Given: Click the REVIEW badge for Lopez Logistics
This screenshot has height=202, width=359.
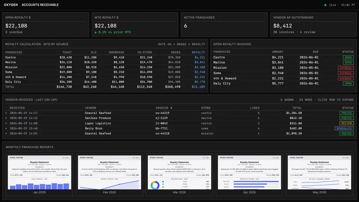Looking at the screenshot, I should 346,123.
